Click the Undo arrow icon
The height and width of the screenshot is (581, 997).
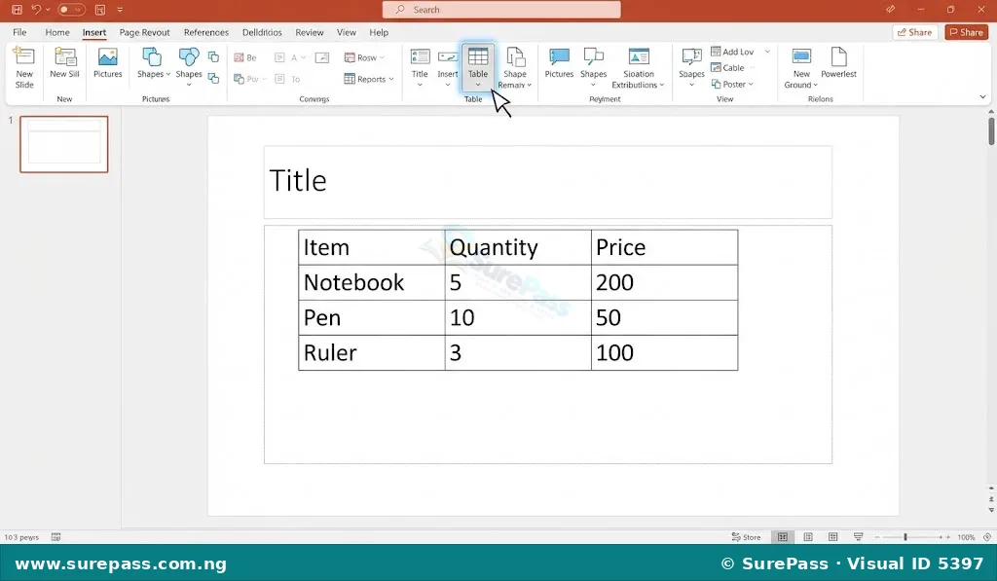[36, 10]
